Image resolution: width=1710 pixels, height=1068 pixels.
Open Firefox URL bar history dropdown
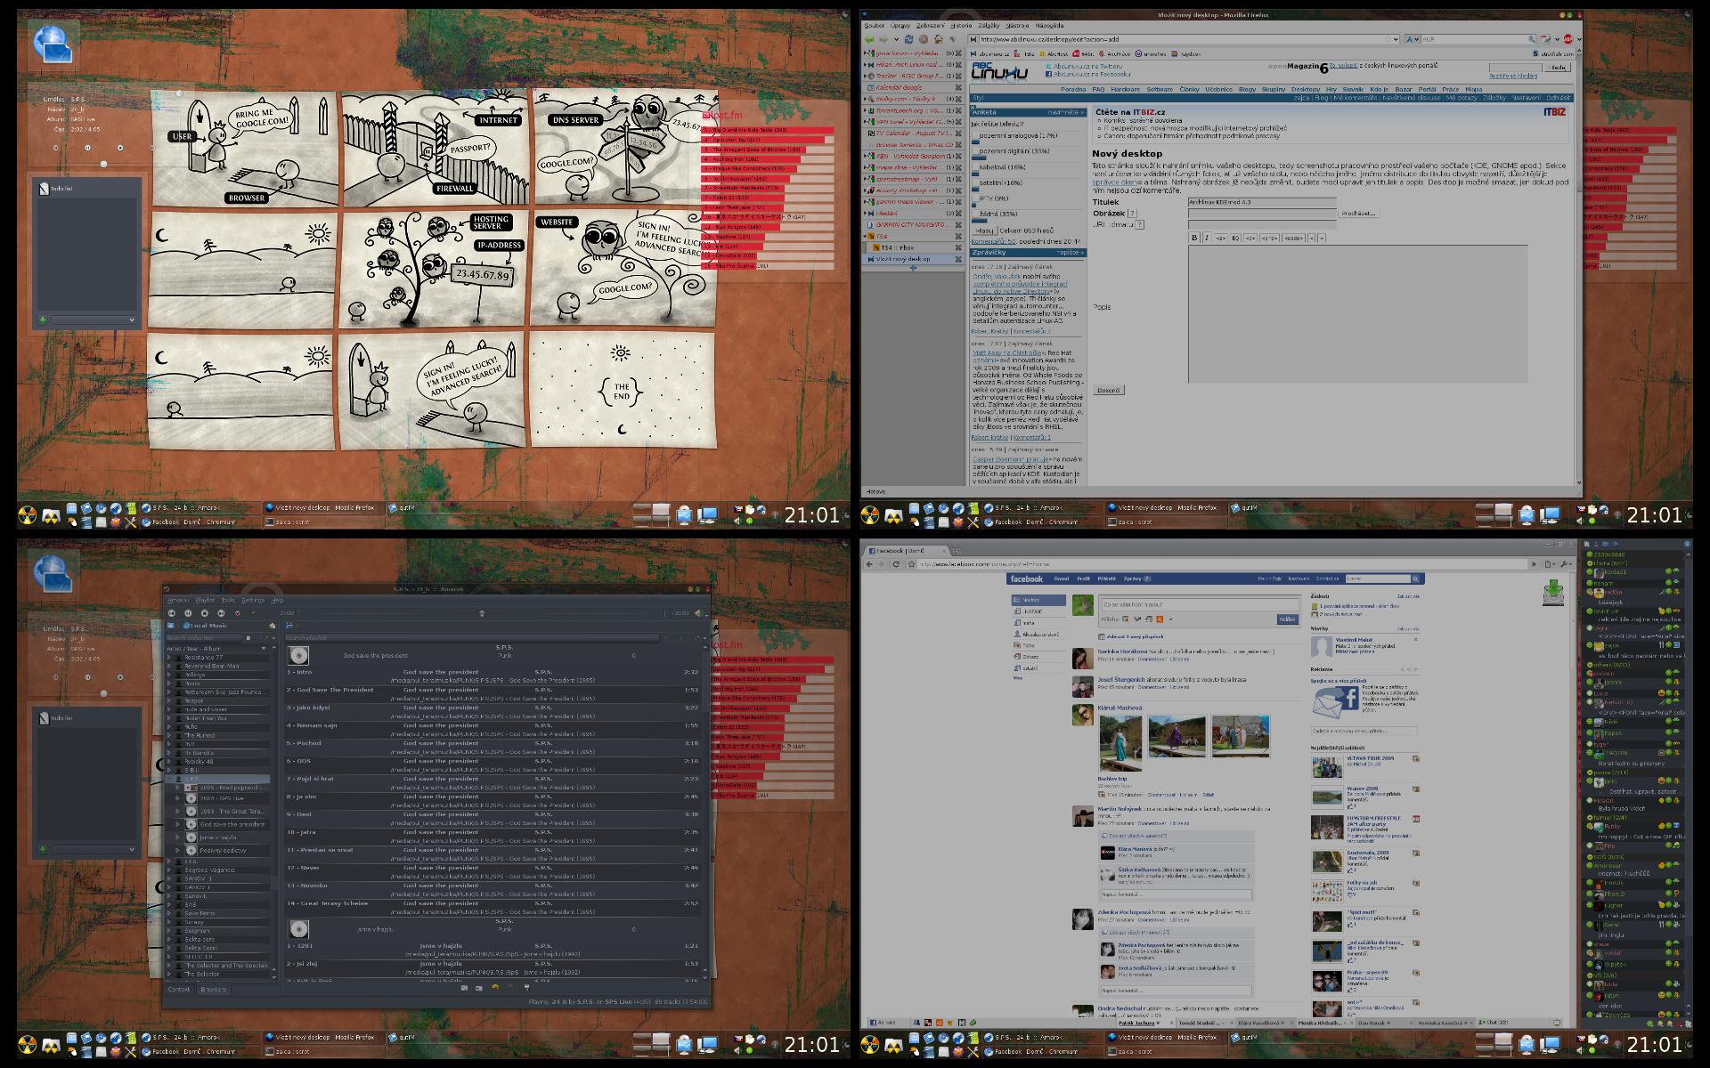1396,39
